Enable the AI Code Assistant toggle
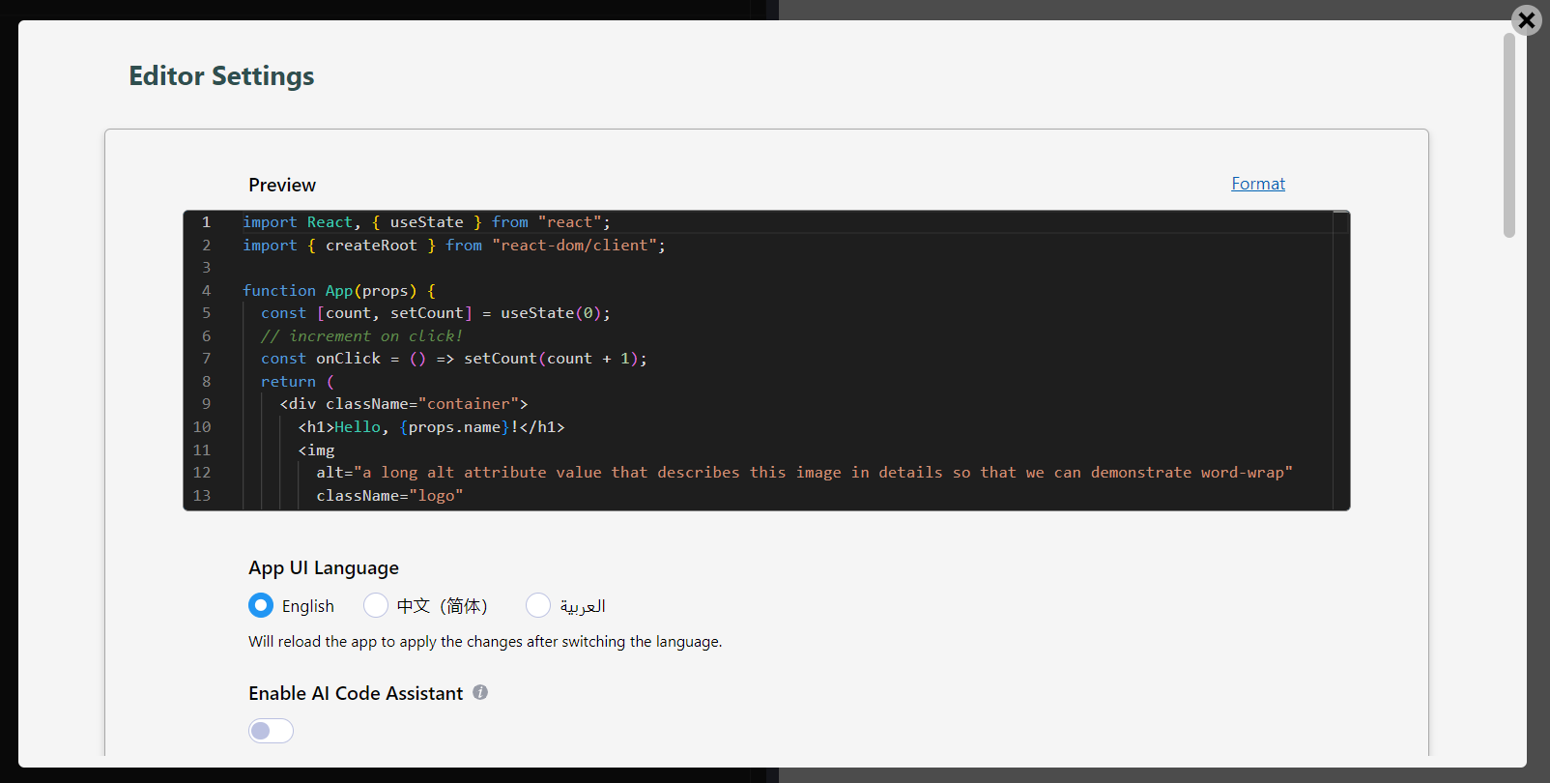Screen dimensions: 1550x783 coord(271,731)
